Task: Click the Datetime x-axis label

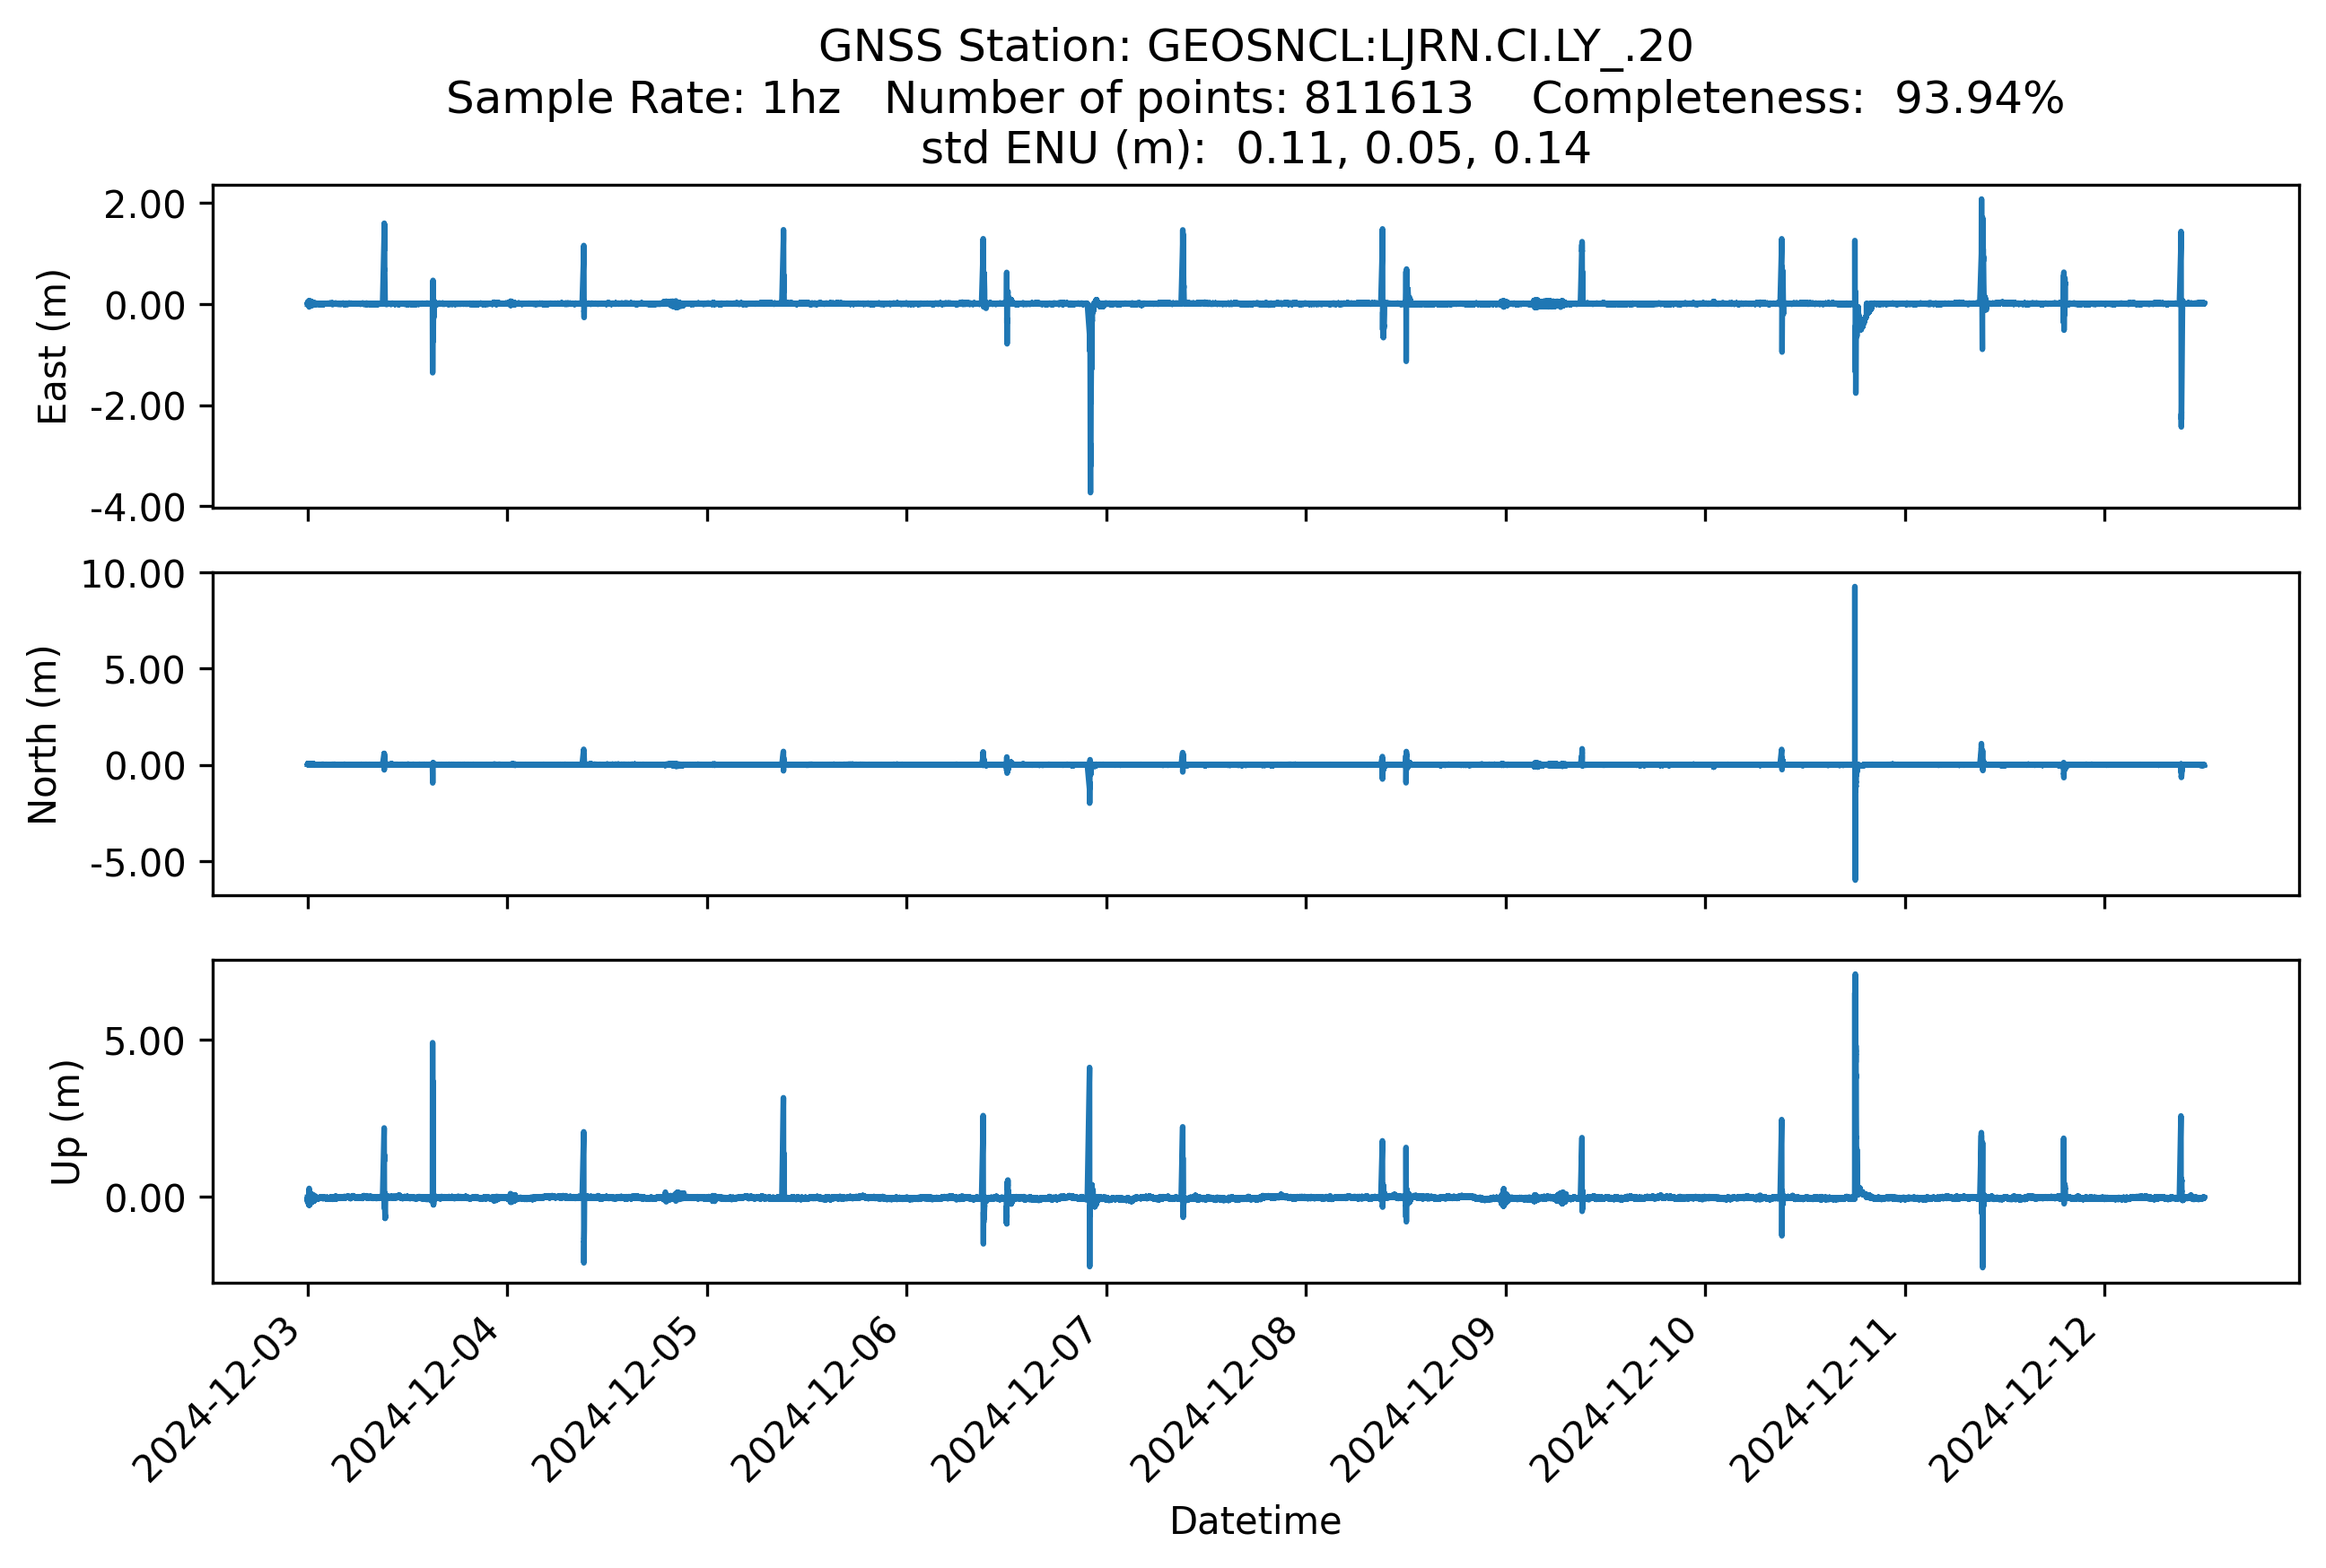Action: [1255, 1521]
